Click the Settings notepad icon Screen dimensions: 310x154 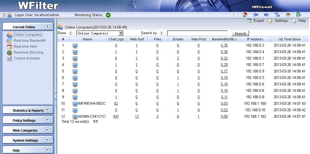click(271, 21)
